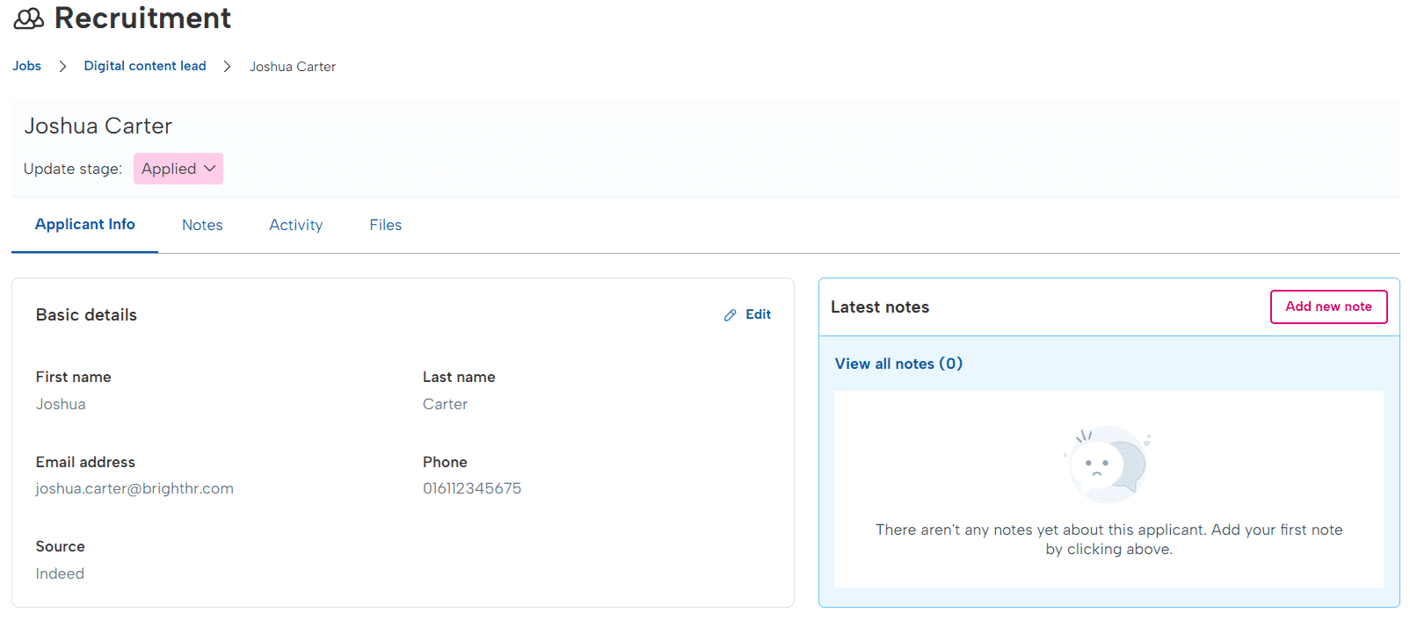
Task: Open View all notes (0) link
Action: [x=898, y=364]
